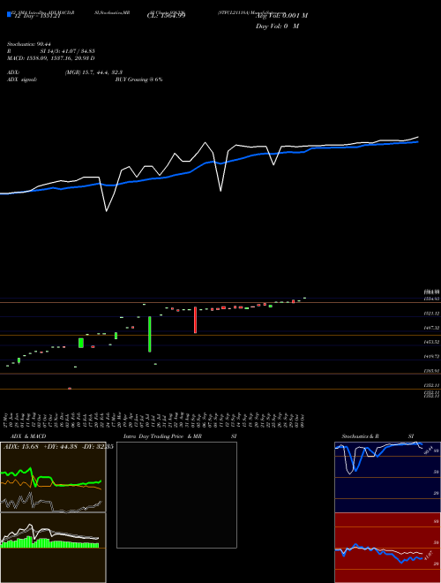441x583 pixels.
Task: Open the MACD green histogram panel
Action: [x=53, y=548]
